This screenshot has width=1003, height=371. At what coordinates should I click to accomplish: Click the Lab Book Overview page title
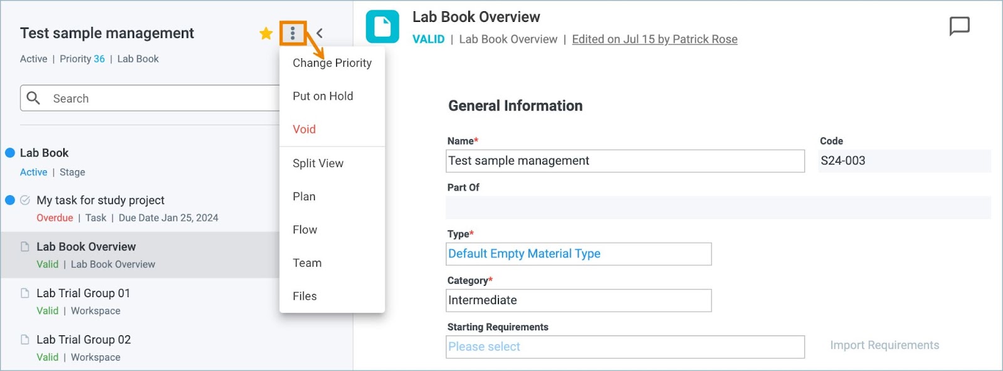pos(476,17)
